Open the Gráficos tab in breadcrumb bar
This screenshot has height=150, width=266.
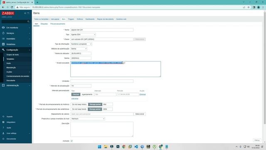[x=80, y=19]
